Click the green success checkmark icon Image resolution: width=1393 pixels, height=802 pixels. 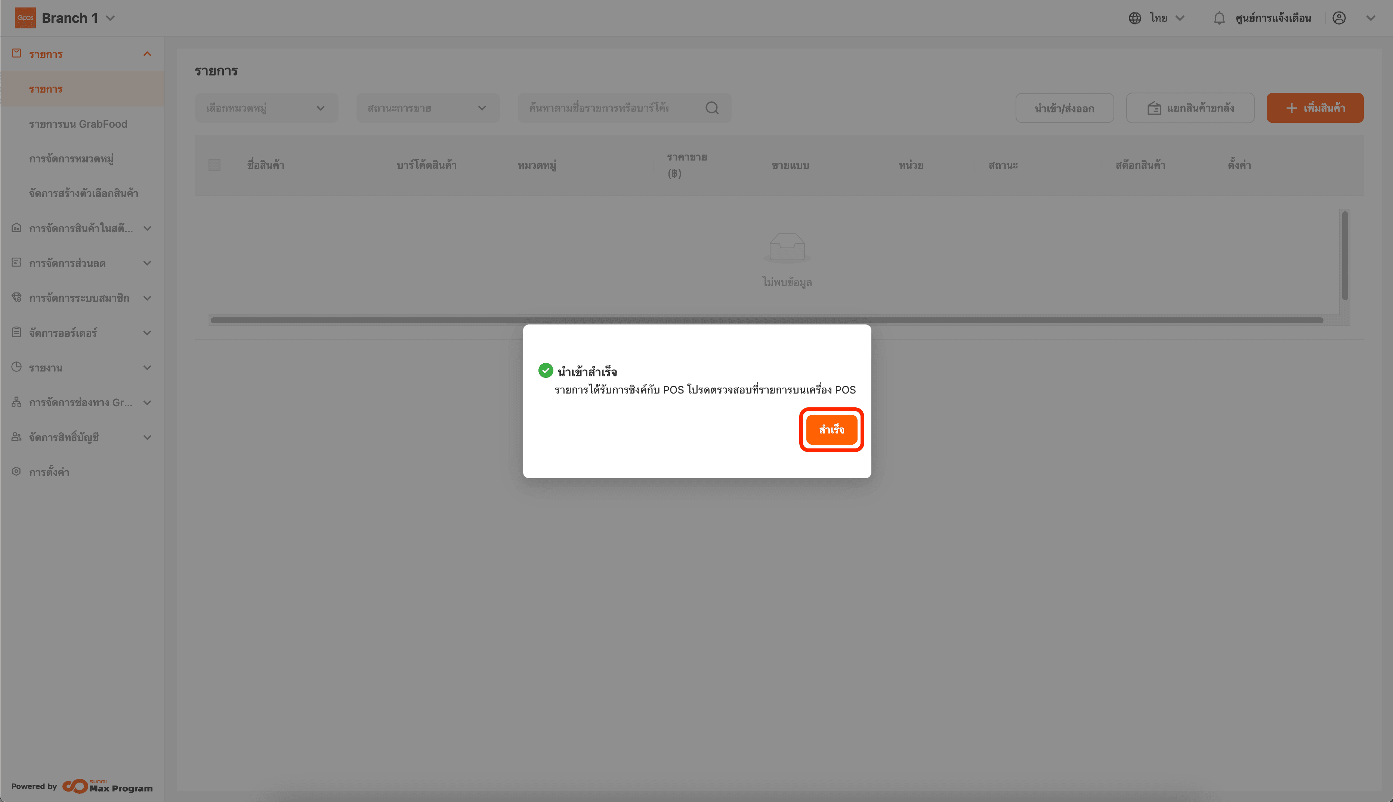coord(545,371)
